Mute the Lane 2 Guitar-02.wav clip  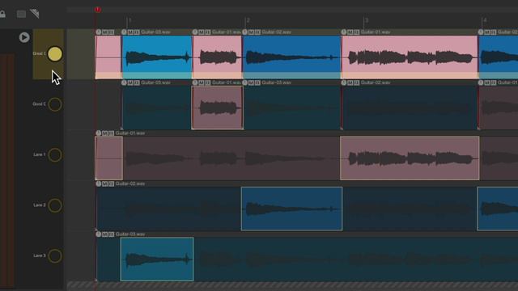(x=104, y=183)
